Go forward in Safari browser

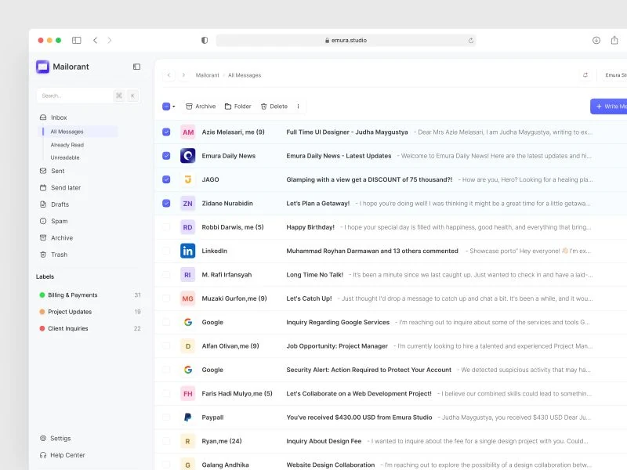(110, 41)
